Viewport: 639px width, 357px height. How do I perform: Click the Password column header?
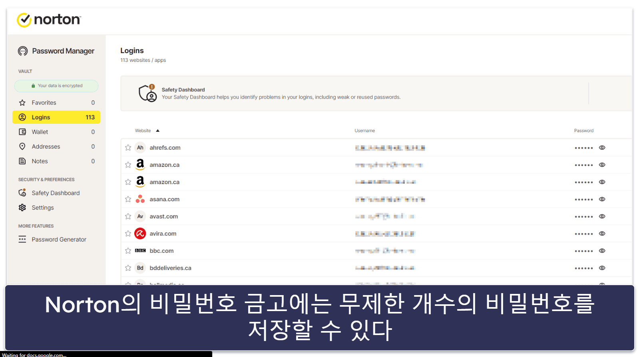coord(583,131)
